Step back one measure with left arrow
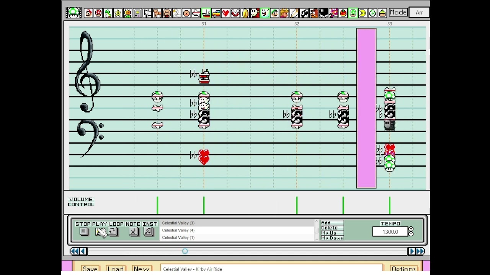The width and height of the screenshot is (490, 275). pos(83,251)
